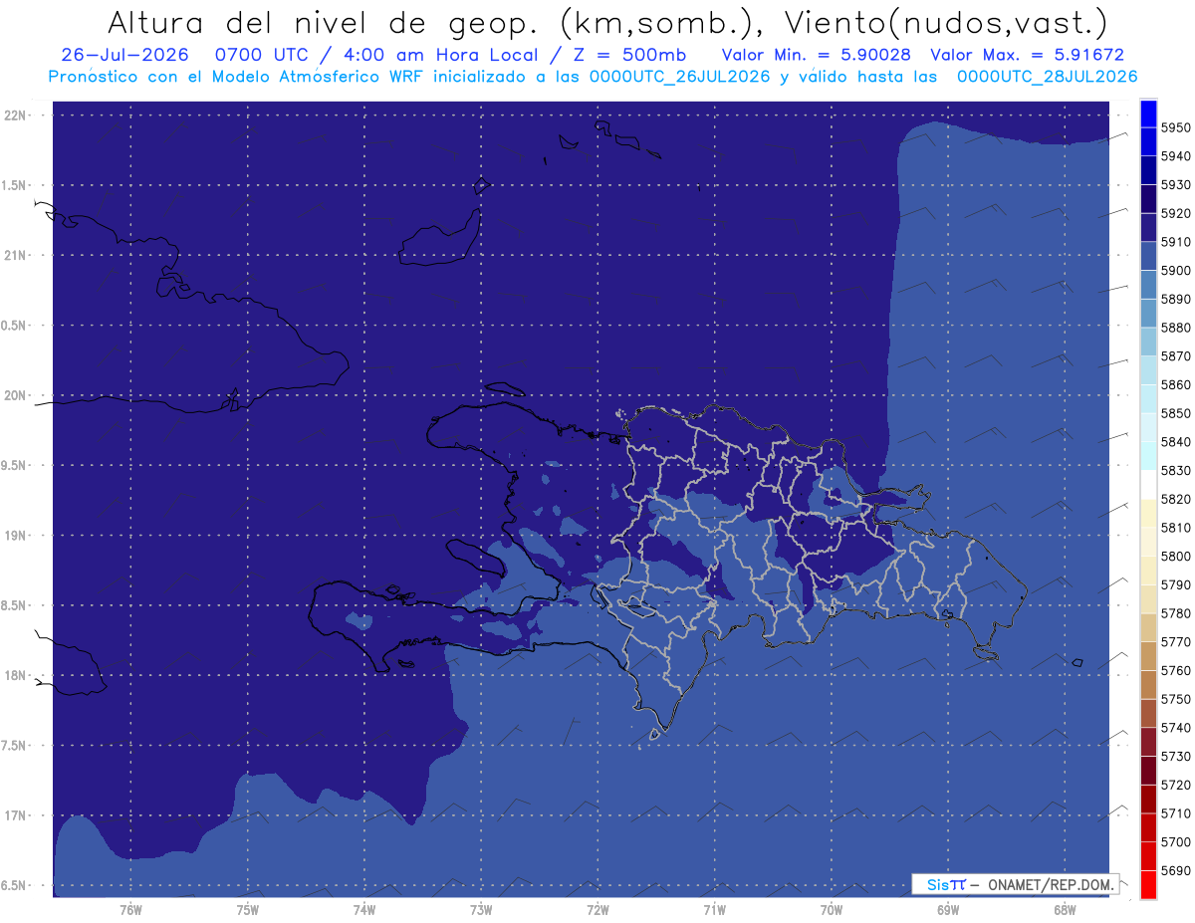Select the 21N latitude axis label

click(x=17, y=255)
